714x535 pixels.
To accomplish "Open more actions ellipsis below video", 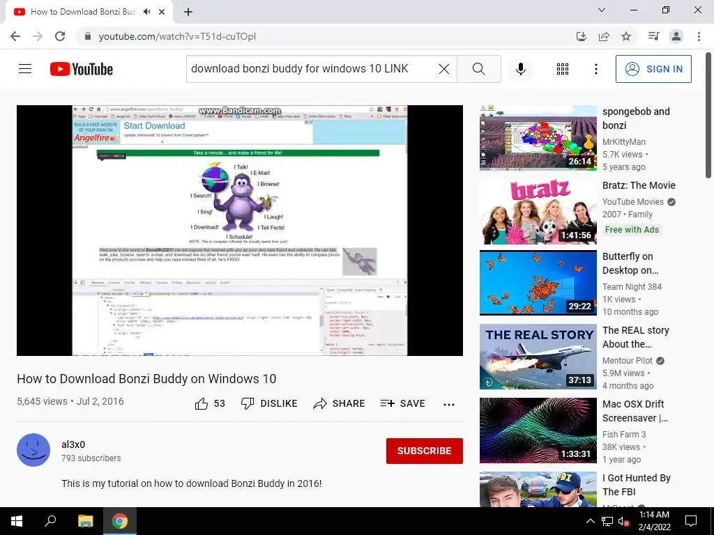I will tap(449, 405).
